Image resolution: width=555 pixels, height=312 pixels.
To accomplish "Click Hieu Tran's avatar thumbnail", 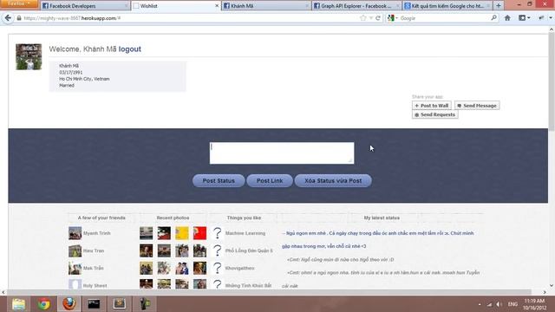I will click(75, 250).
